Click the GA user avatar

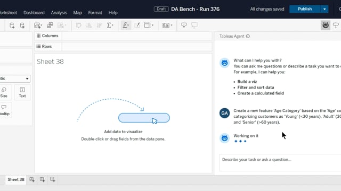(224, 113)
